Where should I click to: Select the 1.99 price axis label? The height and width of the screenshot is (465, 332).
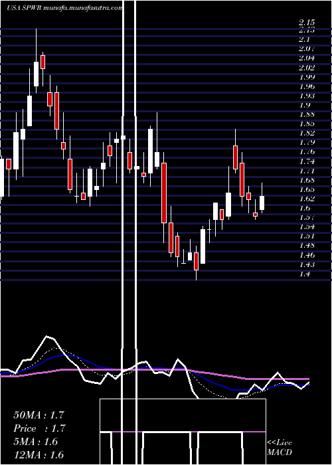tap(307, 77)
